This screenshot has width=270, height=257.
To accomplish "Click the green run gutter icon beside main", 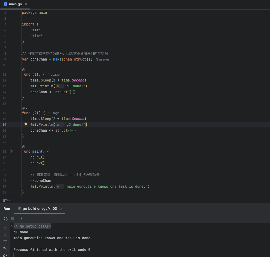I will coord(11,151).
